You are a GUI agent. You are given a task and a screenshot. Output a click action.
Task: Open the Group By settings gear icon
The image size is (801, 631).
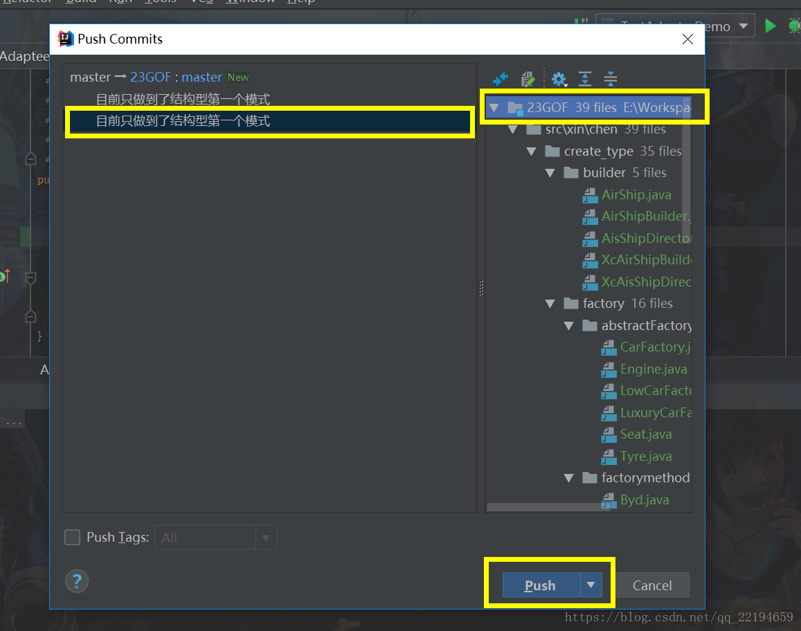(x=559, y=79)
